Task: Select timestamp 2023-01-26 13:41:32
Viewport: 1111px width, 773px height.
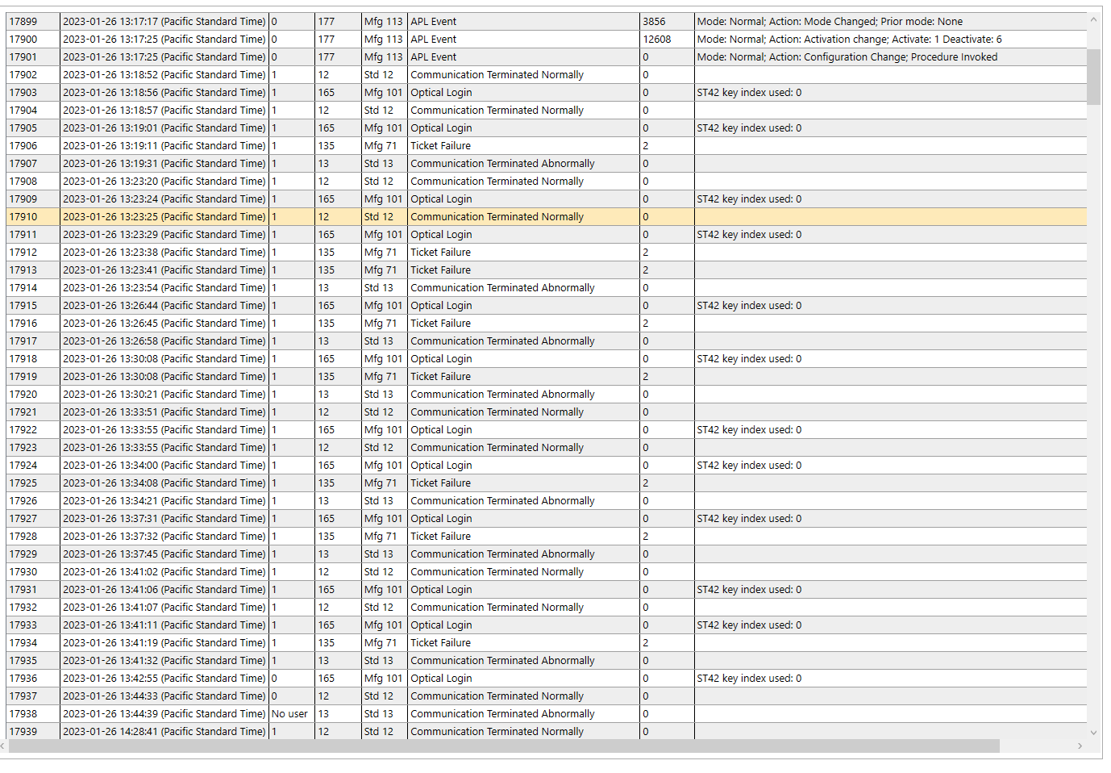Action: point(164,661)
